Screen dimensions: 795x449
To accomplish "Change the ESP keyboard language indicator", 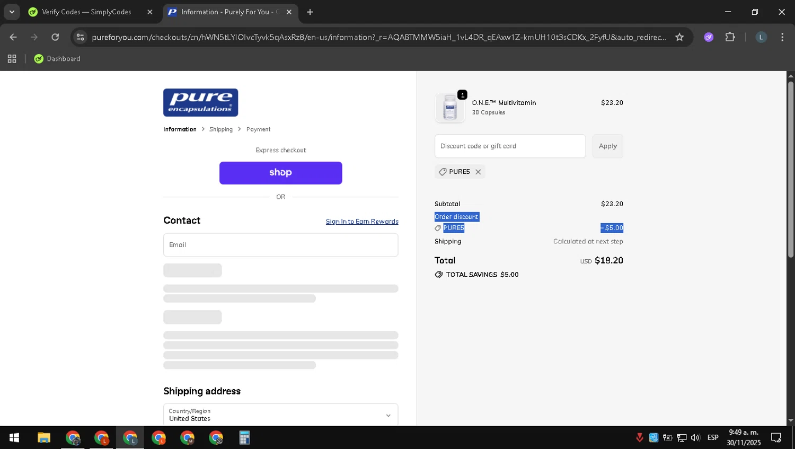I will coord(713,438).
